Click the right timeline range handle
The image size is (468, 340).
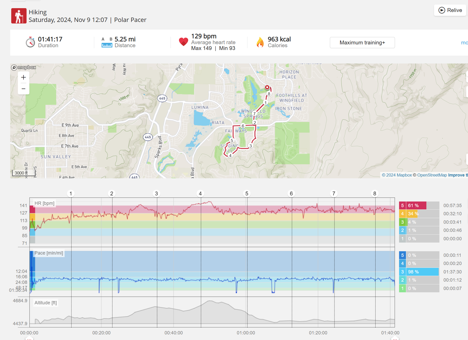click(395, 338)
